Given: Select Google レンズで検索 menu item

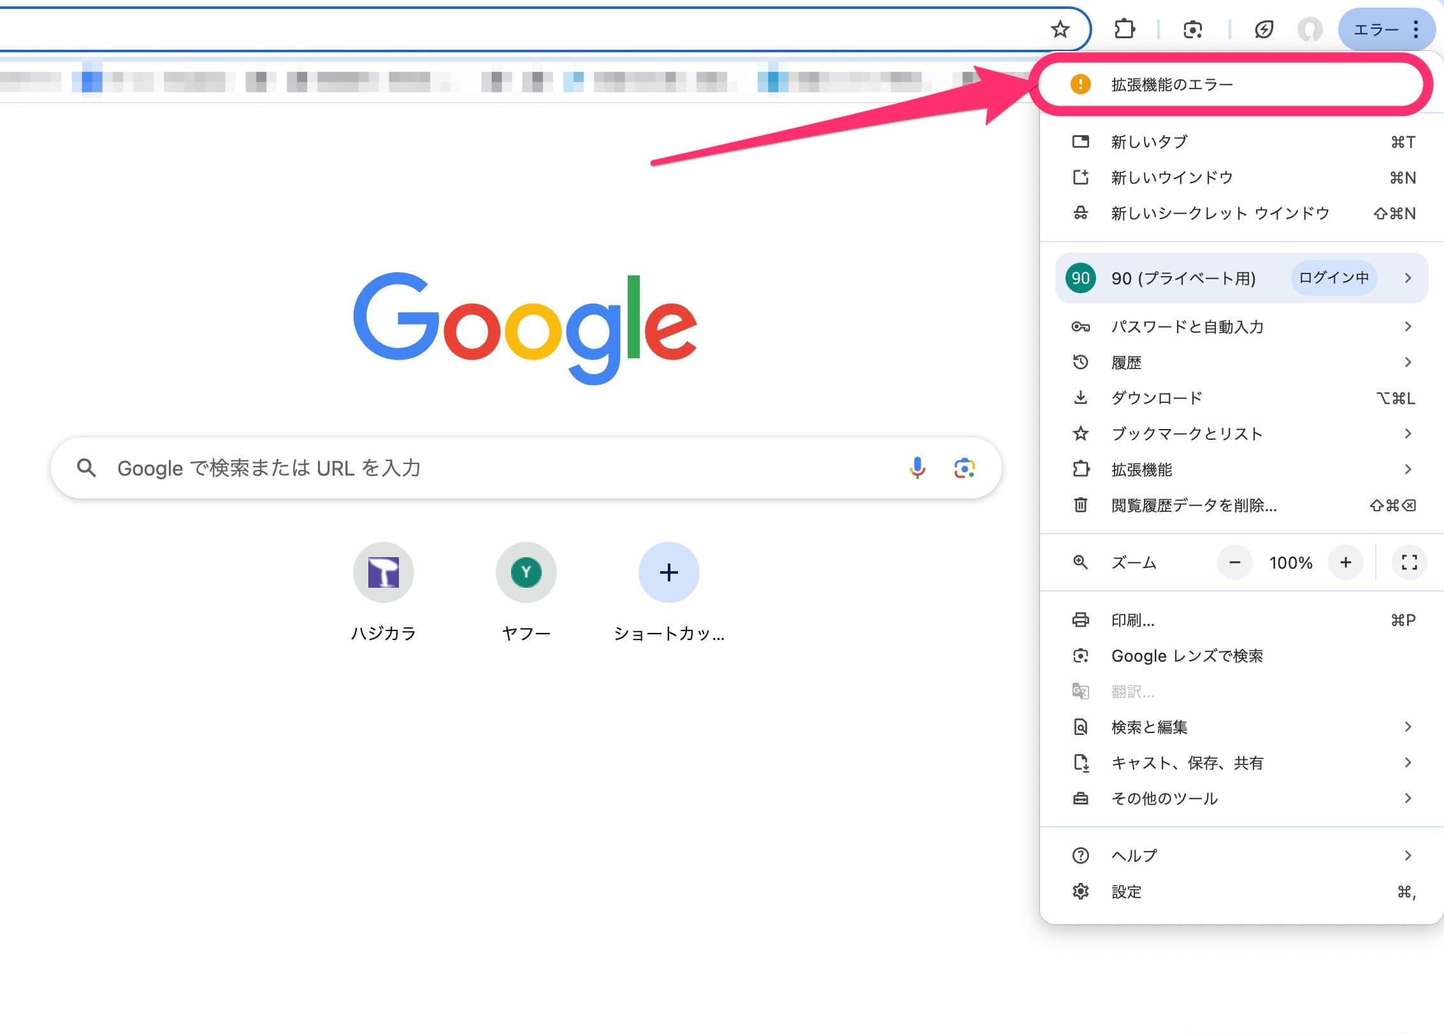Looking at the screenshot, I should pyautogui.click(x=1243, y=655).
